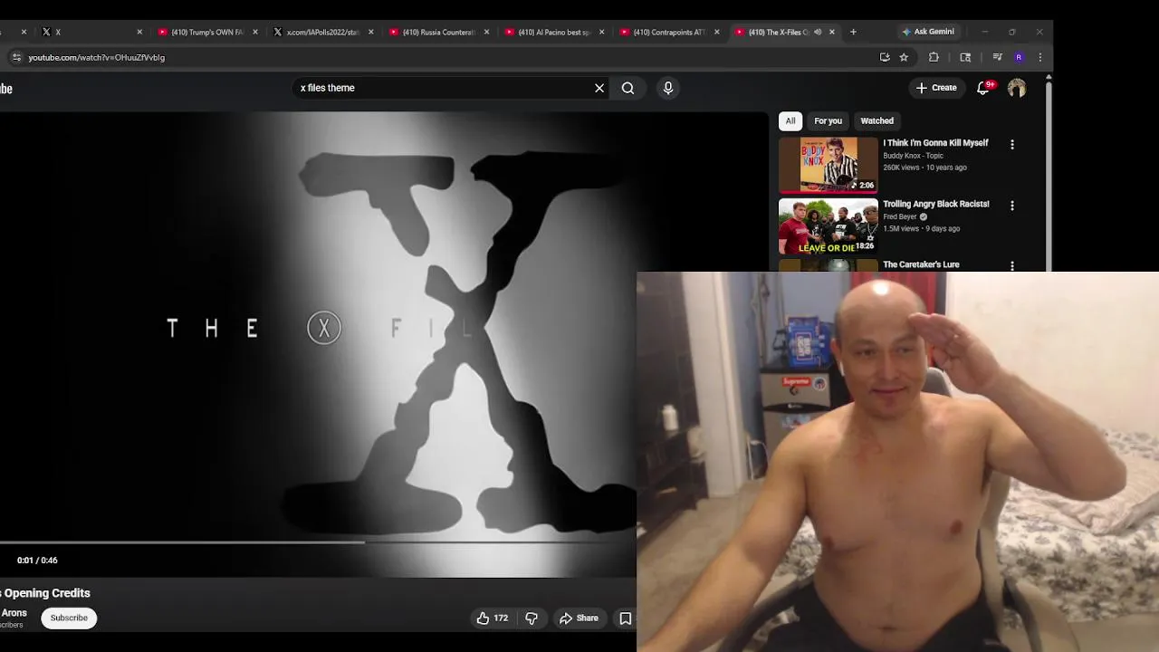This screenshot has height=652, width=1159.
Task: Click the address bar URL
Action: [x=96, y=57]
